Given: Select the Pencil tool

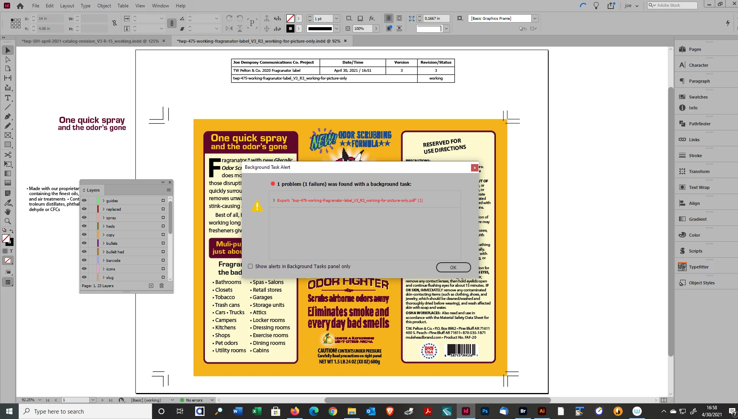Looking at the screenshot, I should [x=8, y=126].
